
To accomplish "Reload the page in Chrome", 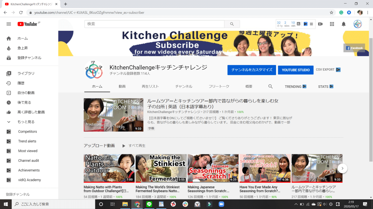I will (21, 12).
